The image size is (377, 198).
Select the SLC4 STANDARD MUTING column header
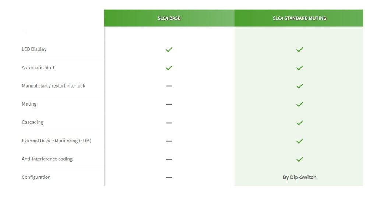[x=299, y=18]
